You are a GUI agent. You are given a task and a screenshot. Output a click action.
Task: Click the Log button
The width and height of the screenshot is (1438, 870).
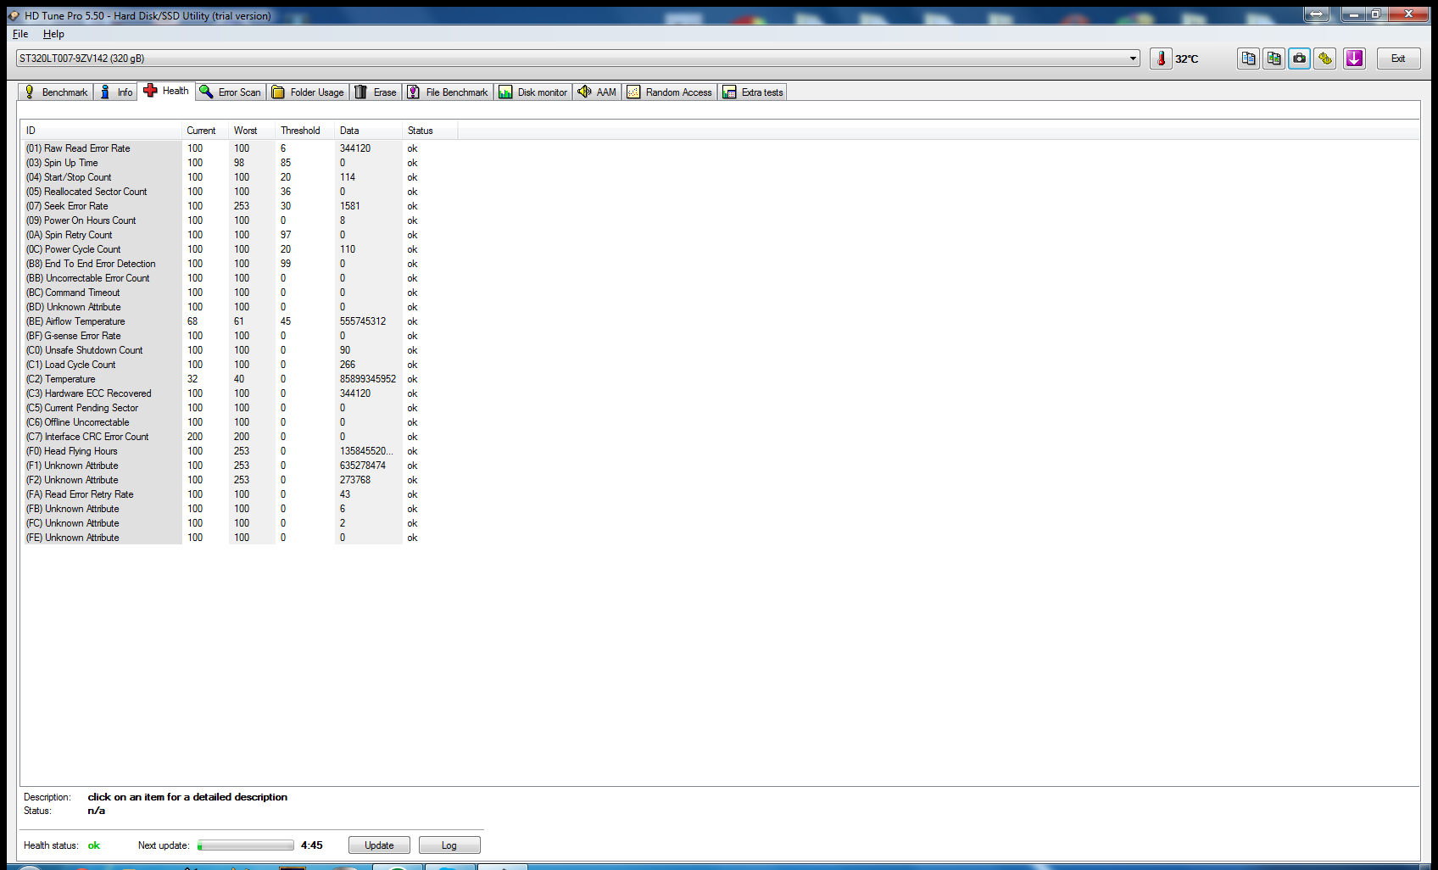click(x=449, y=845)
